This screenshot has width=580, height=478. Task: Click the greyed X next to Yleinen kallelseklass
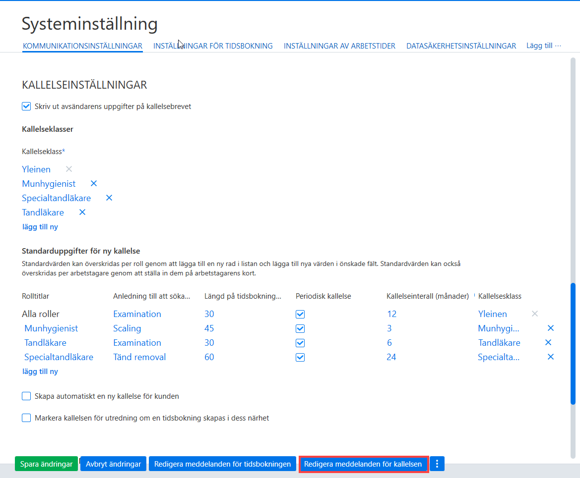[x=69, y=169]
